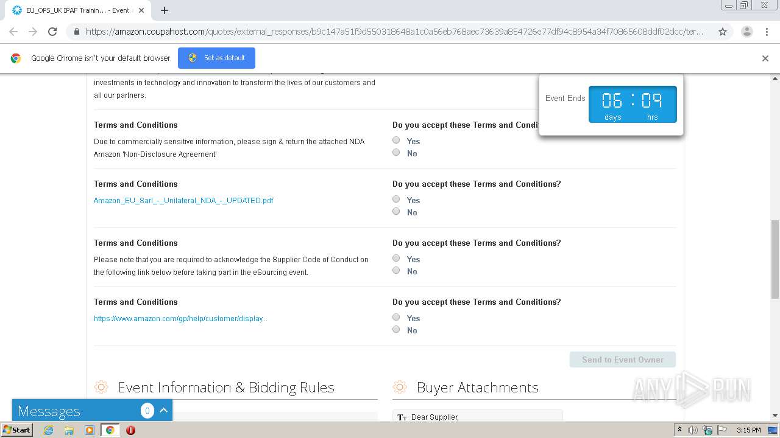This screenshot has width=780, height=438.
Task: Click Set as default button
Action: click(216, 58)
